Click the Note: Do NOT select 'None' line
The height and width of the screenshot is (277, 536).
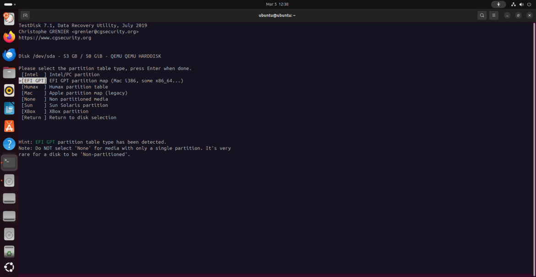point(125,148)
